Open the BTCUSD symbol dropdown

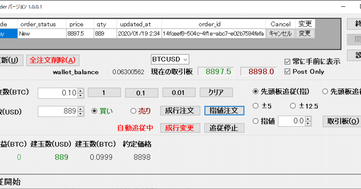(170, 59)
